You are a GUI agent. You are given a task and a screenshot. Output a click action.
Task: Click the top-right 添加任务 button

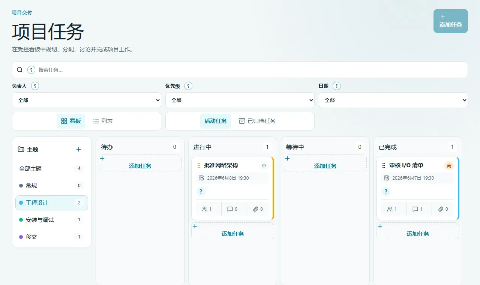(x=451, y=21)
